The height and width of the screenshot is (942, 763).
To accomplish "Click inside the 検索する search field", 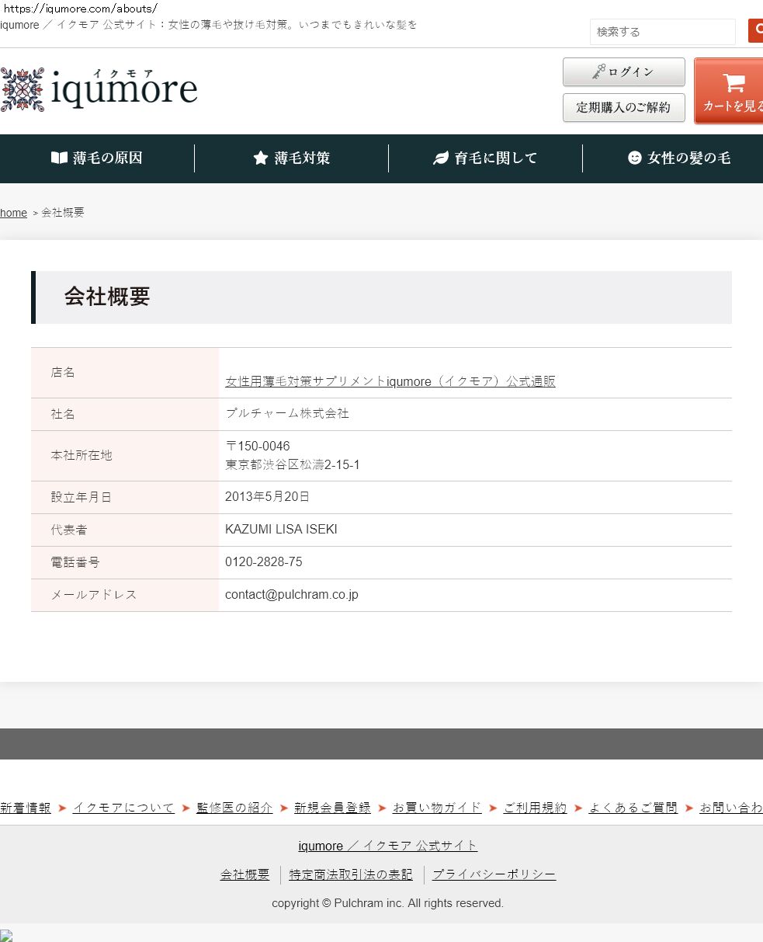I will (662, 32).
